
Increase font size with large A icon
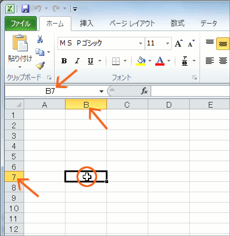pos(179,43)
